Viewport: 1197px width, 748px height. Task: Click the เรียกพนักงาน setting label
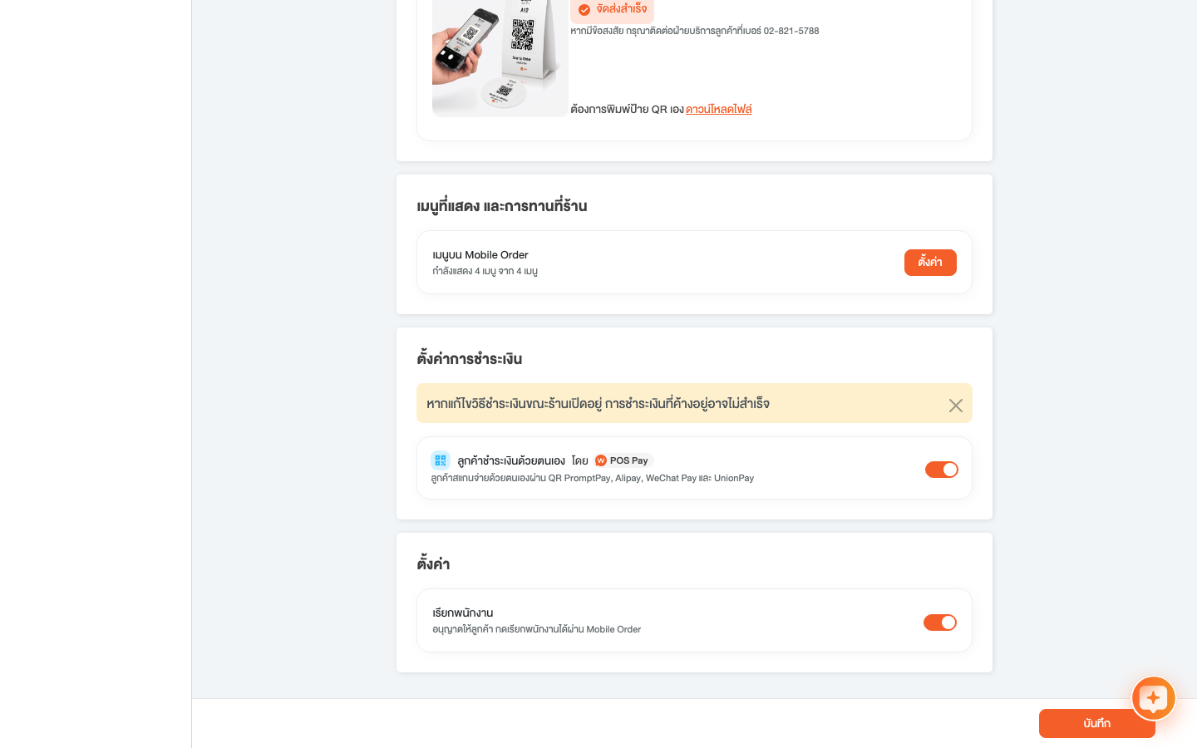pos(463,613)
